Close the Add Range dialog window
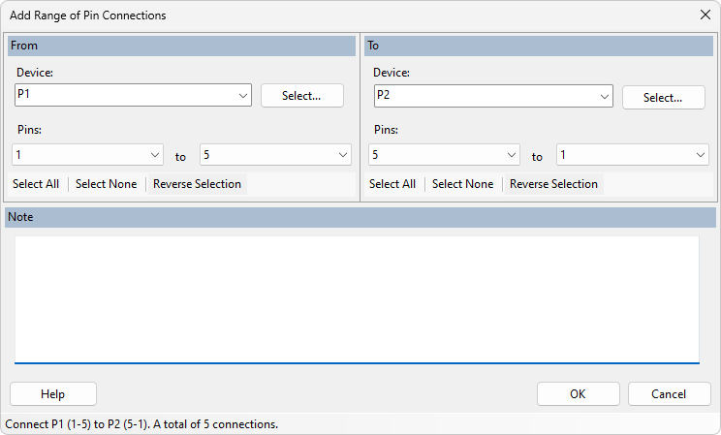Image resolution: width=721 pixels, height=435 pixels. click(x=705, y=16)
